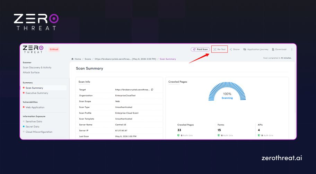Click the Scan Scope value Web
This screenshot has height=174, width=316.
[x=117, y=101]
